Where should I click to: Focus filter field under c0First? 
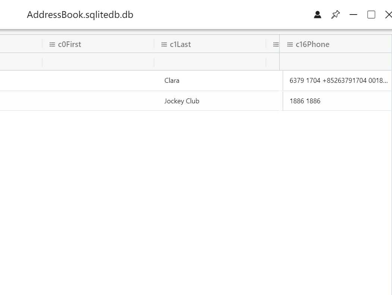coord(98,62)
